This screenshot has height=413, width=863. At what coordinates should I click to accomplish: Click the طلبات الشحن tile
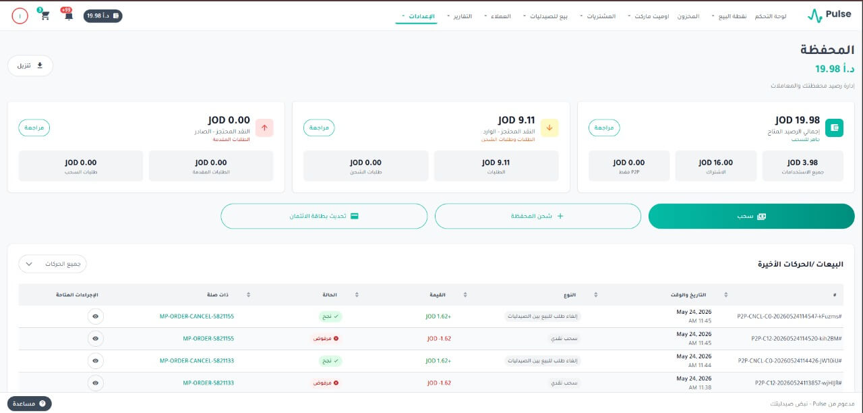click(366, 166)
